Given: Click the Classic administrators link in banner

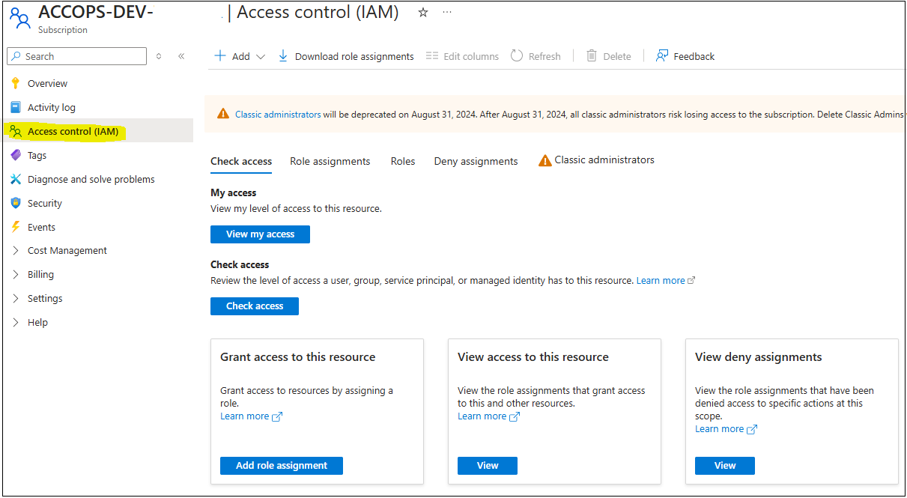Looking at the screenshot, I should [278, 115].
